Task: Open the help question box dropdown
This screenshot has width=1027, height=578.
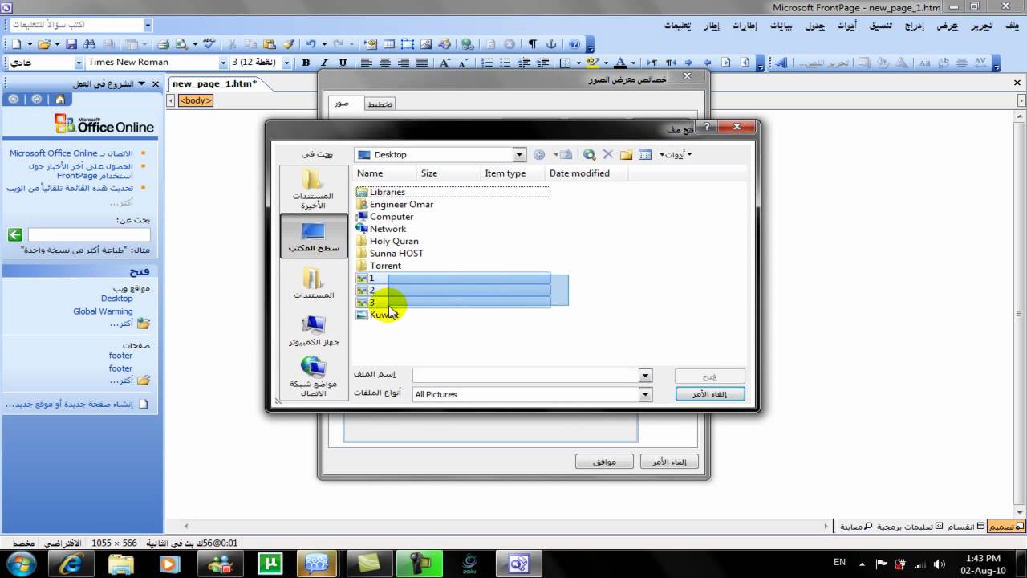Action: (148, 26)
